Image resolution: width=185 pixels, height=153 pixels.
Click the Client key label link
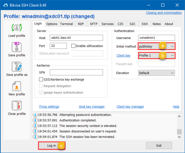[124, 55]
